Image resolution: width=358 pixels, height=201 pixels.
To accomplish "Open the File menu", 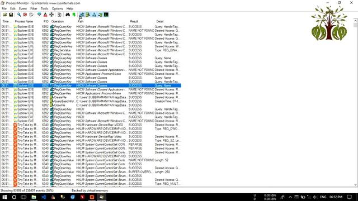I will click(x=4, y=9).
